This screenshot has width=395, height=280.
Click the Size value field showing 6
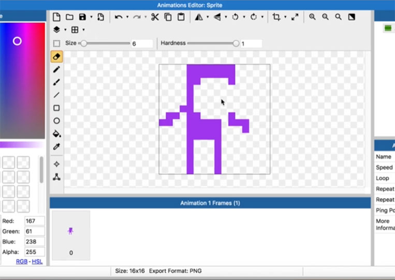142,43
